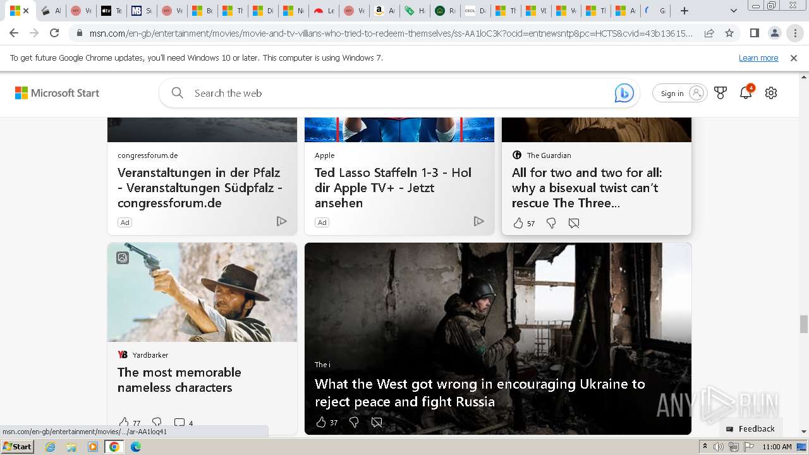809x455 pixels.
Task: Share this page from the address bar
Action: point(709,33)
